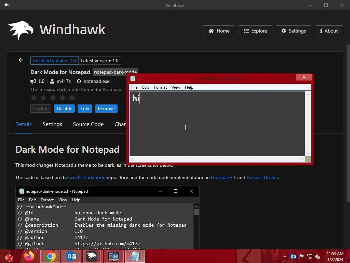
Task: Open the taskbar clock showing 11:53 AM
Action: [335, 256]
